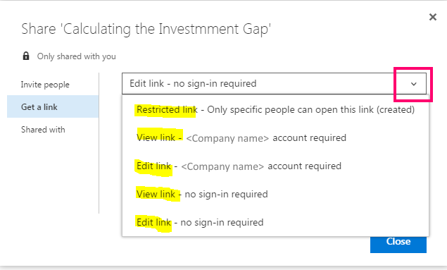Pick View link - no sign-in required
The height and width of the screenshot is (270, 447).
275,195
